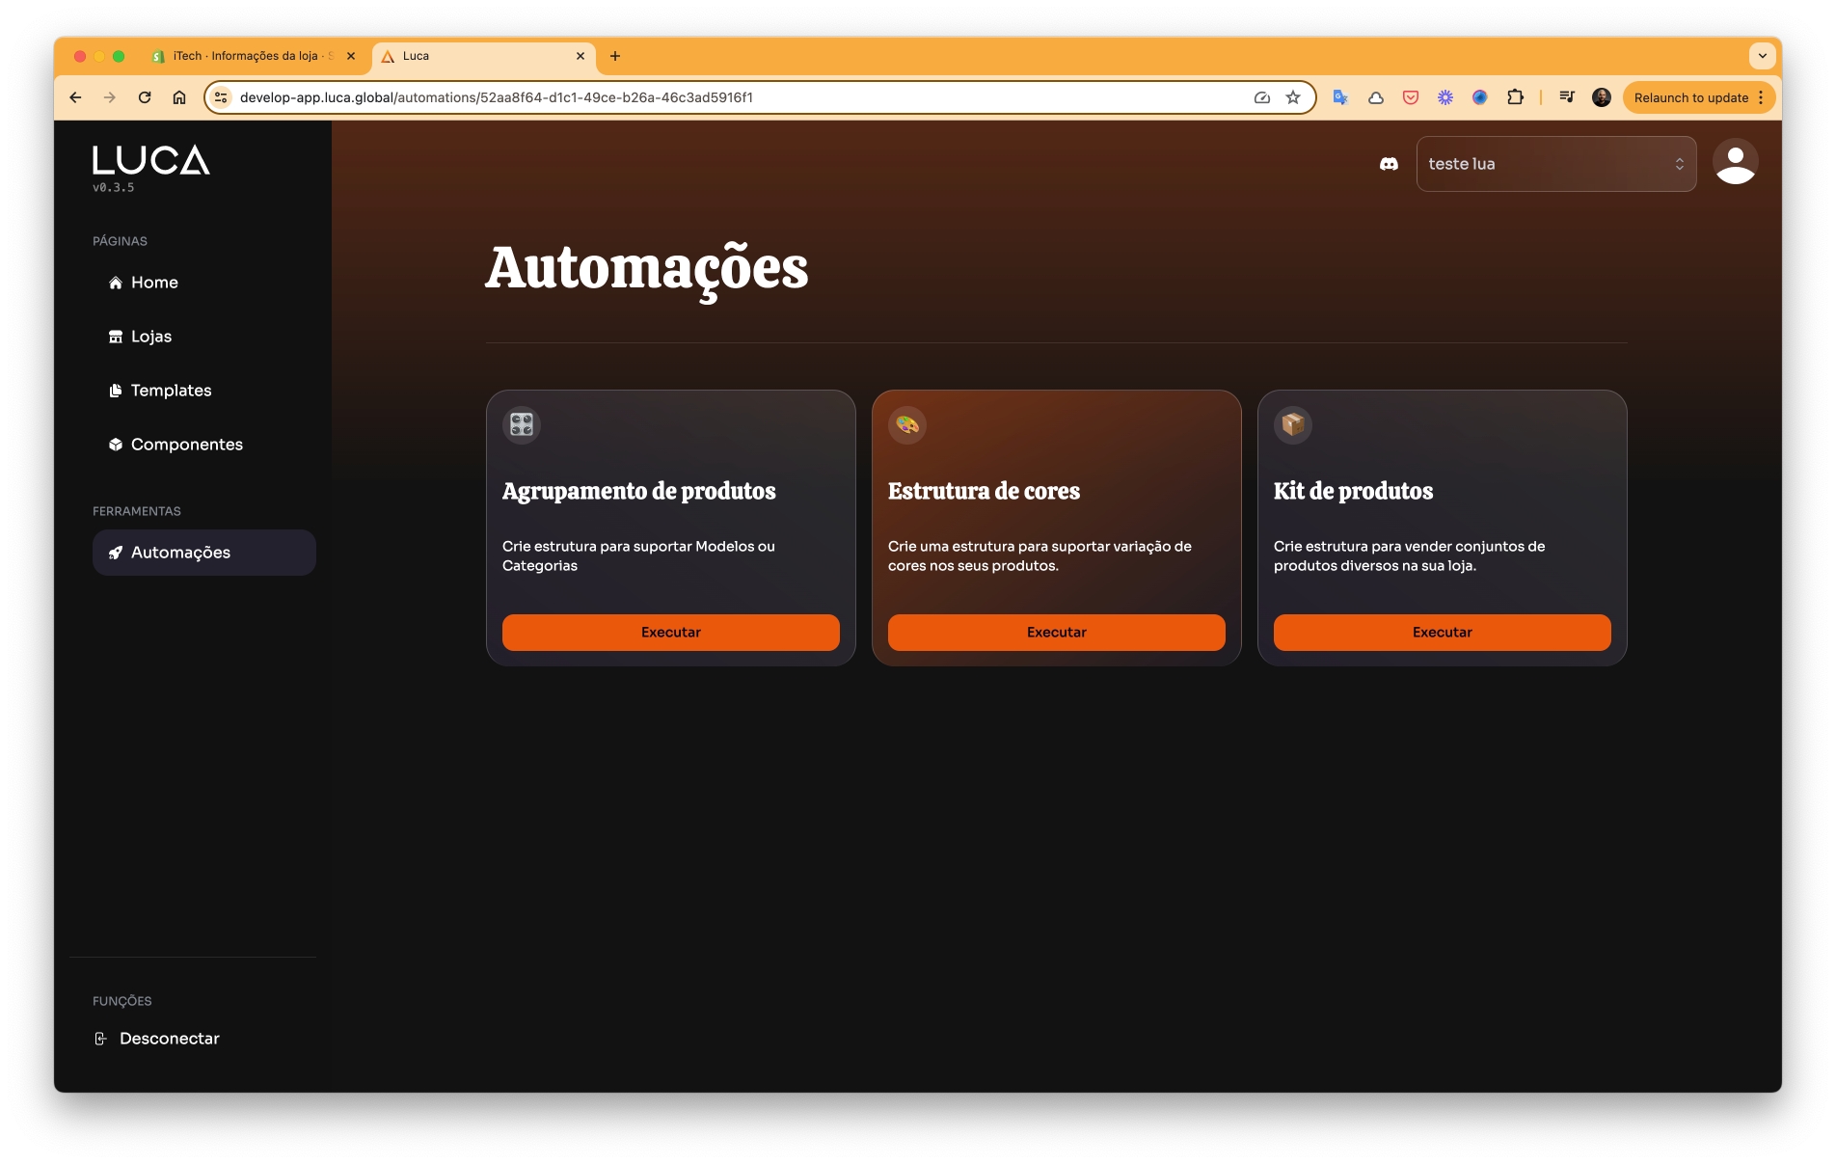Open the Lojas page
The image size is (1836, 1164).
coord(150,337)
